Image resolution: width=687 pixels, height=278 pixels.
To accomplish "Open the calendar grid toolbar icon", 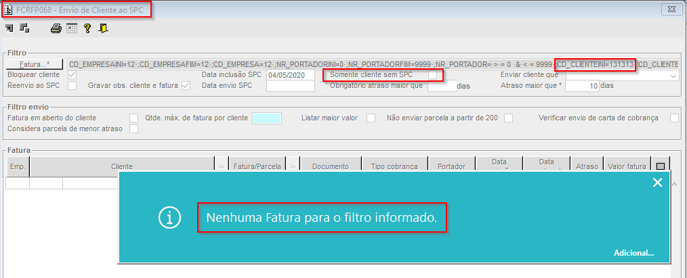I will [72, 29].
